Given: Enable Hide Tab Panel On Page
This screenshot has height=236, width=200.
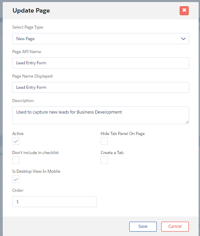Looking at the screenshot, I should 104,141.
